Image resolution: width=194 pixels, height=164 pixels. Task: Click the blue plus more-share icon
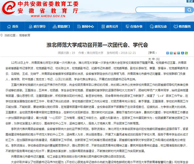[167, 53]
